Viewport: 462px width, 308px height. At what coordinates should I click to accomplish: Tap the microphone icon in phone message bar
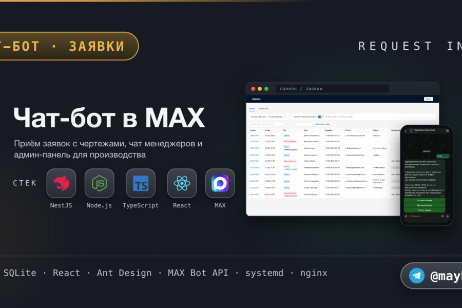[x=447, y=216]
